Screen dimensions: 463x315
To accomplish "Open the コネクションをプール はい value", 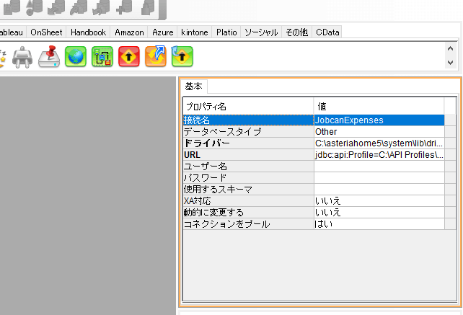I will click(x=379, y=224).
